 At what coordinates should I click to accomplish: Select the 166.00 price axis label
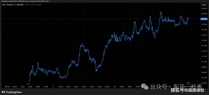(204, 83)
